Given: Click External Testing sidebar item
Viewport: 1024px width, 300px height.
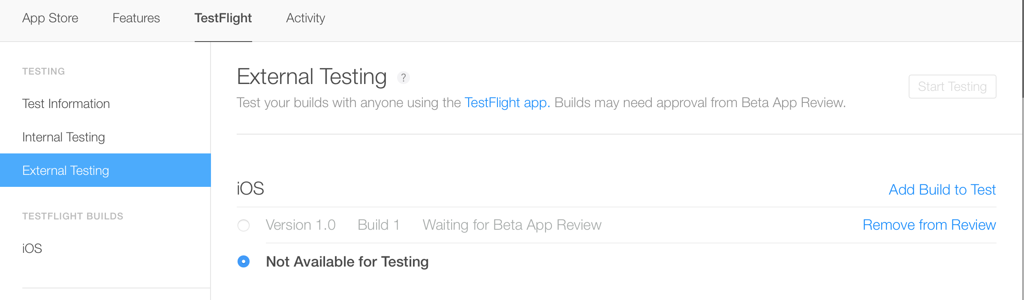Looking at the screenshot, I should (x=66, y=171).
